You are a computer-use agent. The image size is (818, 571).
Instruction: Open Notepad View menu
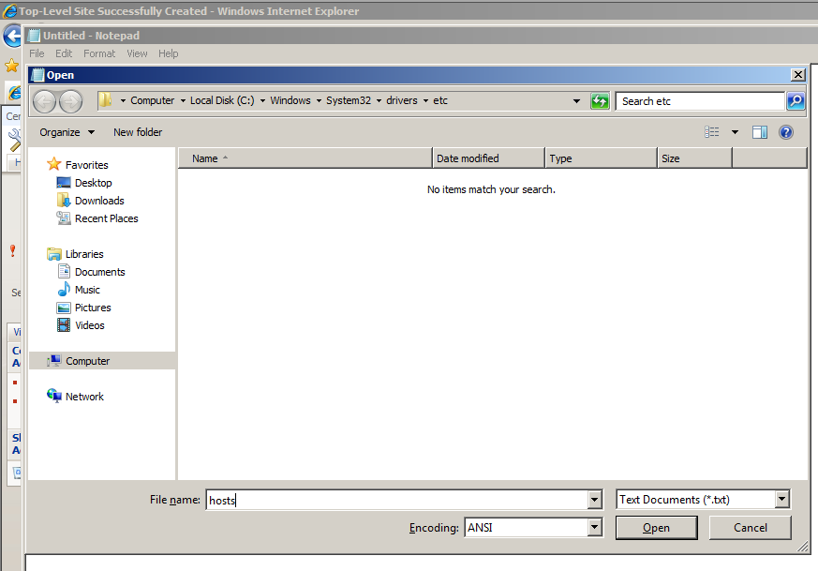[x=137, y=53]
